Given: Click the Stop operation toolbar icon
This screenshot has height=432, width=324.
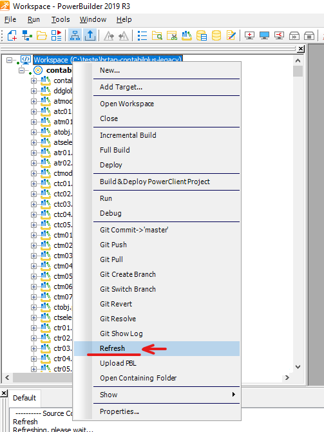Looking at the screenshot, I should tap(309, 36).
